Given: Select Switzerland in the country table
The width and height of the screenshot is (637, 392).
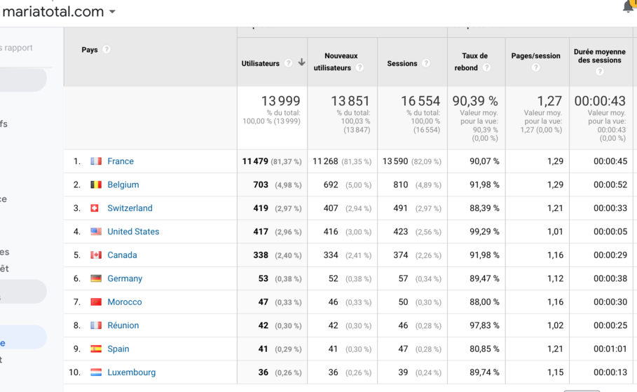Looking at the screenshot, I should tap(130, 208).
